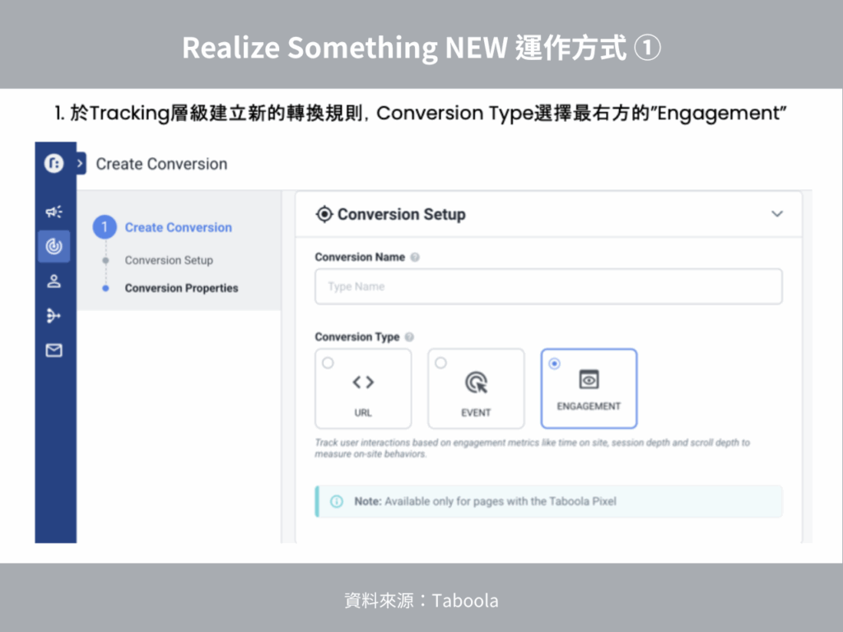Click the URL code brackets card
The image size is (843, 632).
(363, 388)
